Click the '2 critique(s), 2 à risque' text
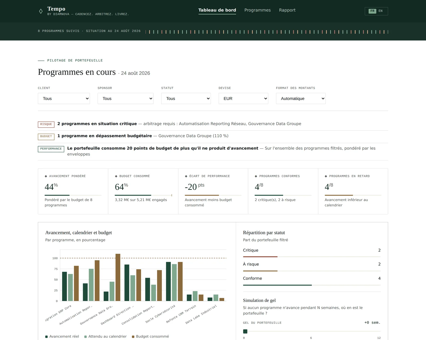The width and height of the screenshot is (426, 340). pyautogui.click(x=275, y=200)
